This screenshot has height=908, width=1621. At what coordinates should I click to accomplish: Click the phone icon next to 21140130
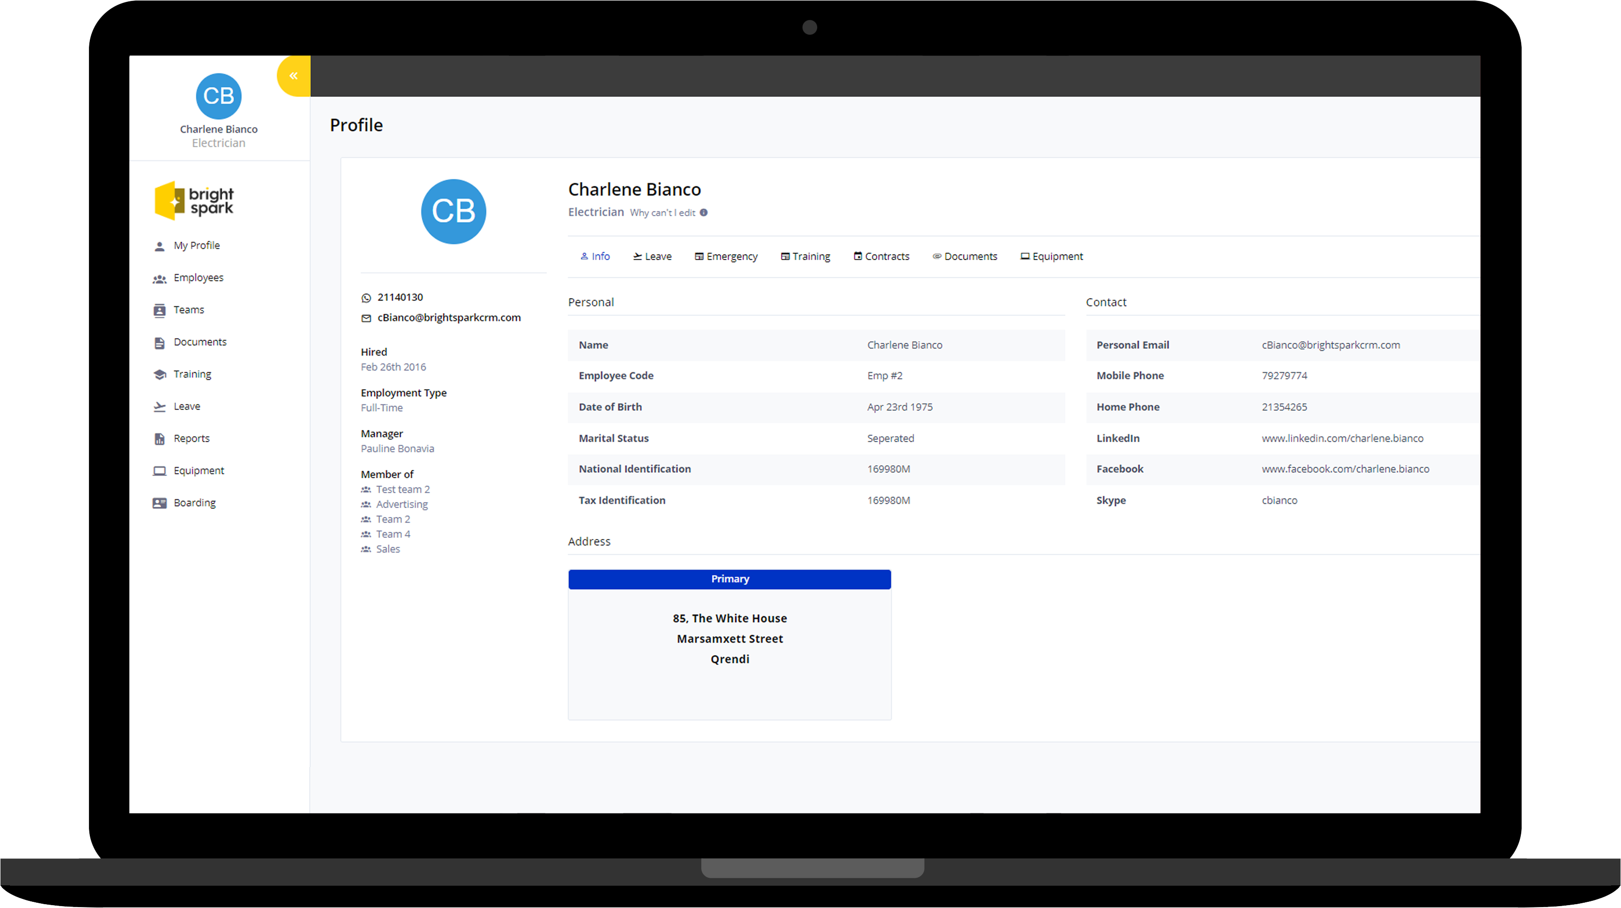[366, 297]
